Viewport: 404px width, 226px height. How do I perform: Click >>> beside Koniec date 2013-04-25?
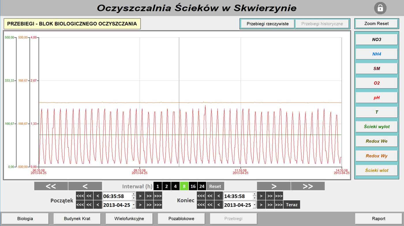pyautogui.click(x=278, y=205)
